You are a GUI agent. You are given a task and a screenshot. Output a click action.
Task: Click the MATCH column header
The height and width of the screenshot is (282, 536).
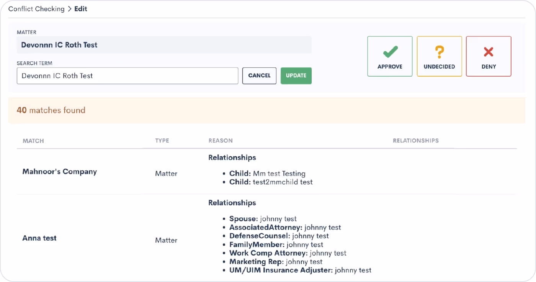tap(33, 141)
